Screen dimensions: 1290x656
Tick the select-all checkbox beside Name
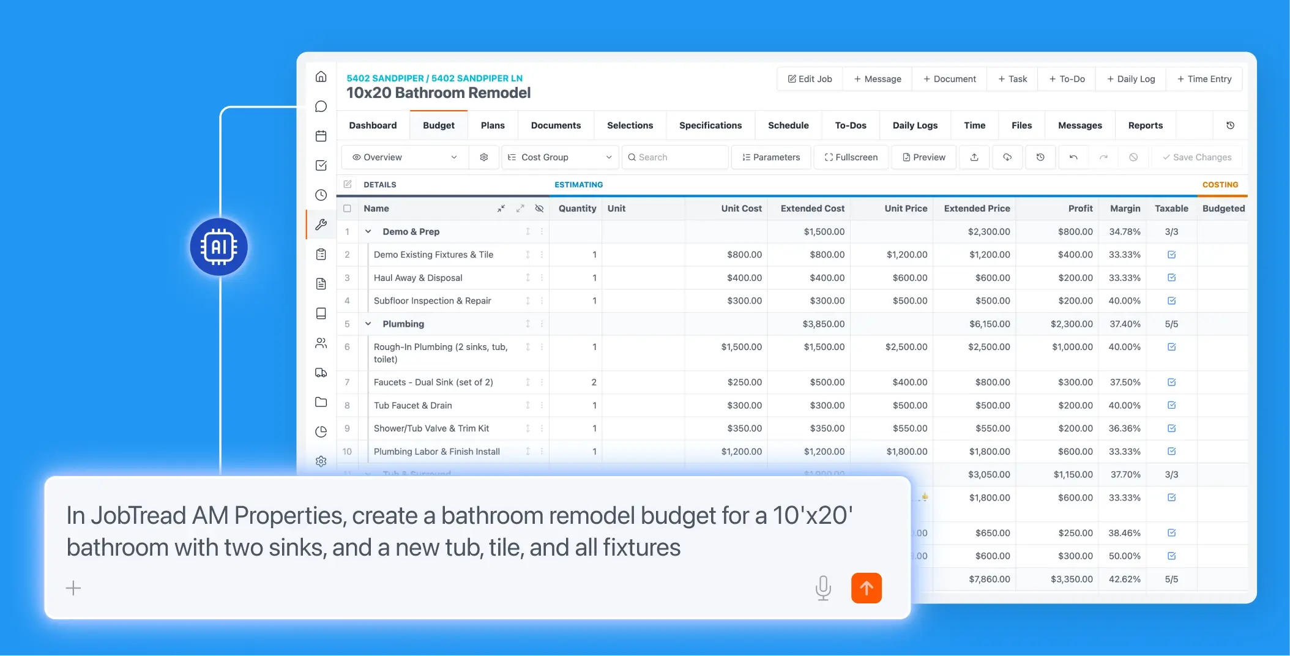[348, 209]
